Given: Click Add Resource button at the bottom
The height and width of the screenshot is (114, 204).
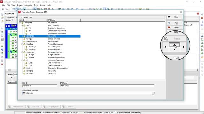Looking at the screenshot, I should tap(16, 107).
